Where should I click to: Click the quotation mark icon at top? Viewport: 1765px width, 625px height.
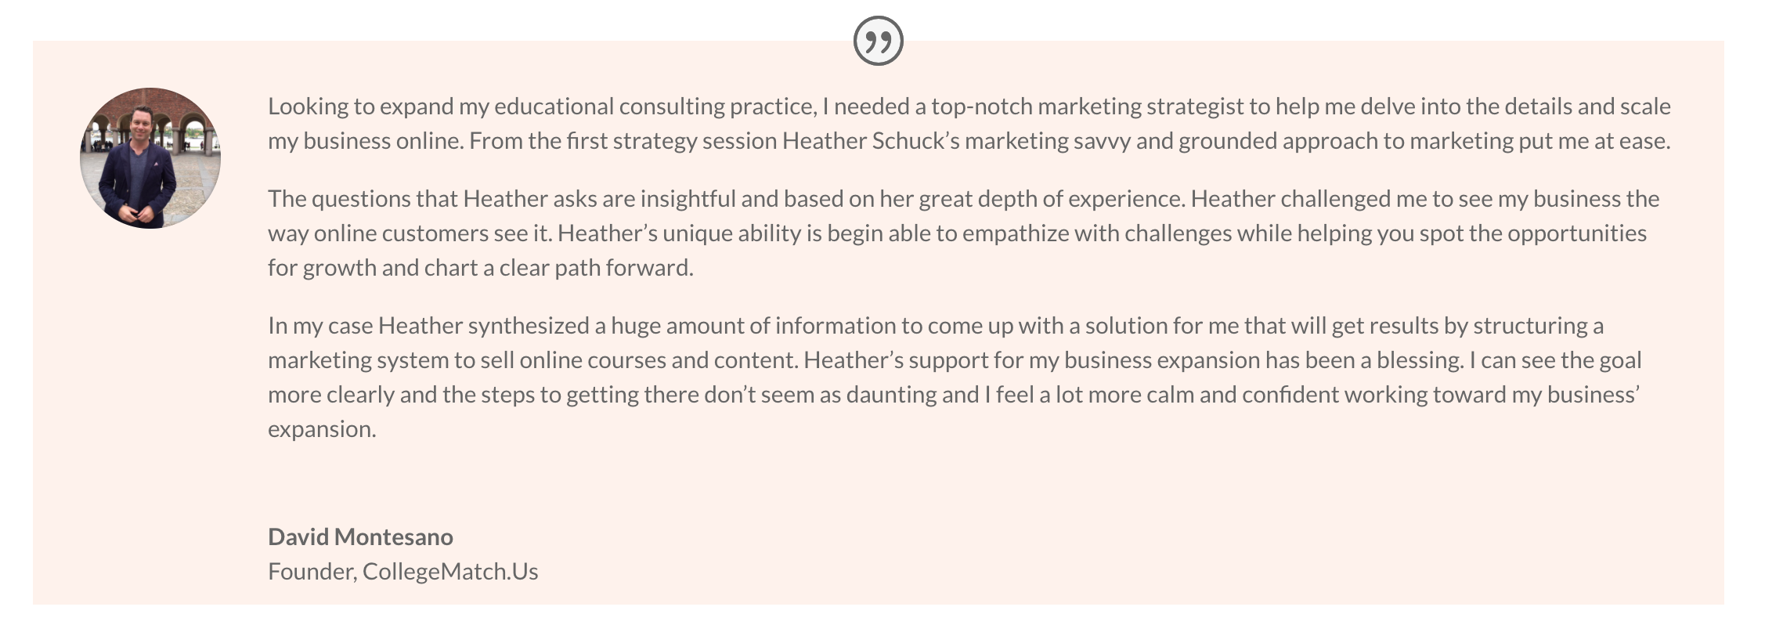[878, 41]
